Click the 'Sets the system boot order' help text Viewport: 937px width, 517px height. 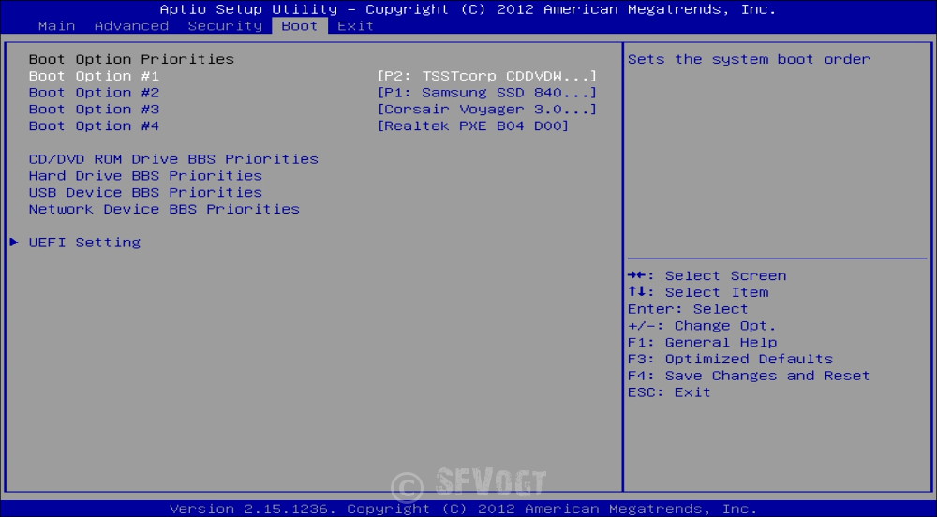(x=749, y=59)
